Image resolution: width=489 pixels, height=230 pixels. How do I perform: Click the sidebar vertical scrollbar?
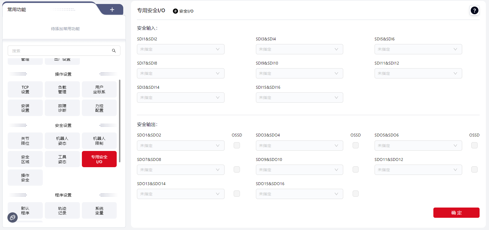[x=120, y=121]
